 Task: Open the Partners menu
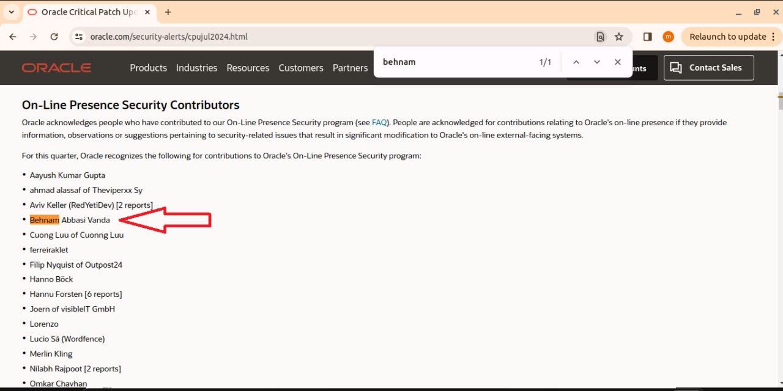point(350,68)
